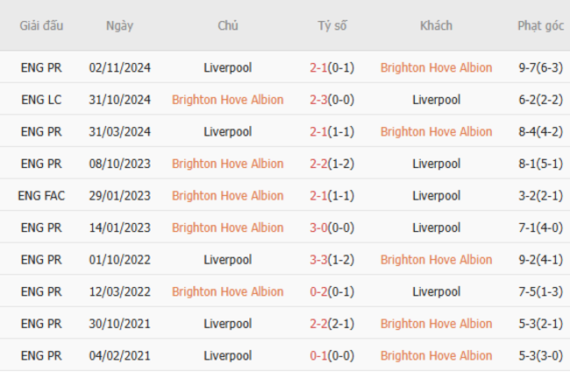Click the Giải đấu column header
570x378 pixels.
coord(41,25)
